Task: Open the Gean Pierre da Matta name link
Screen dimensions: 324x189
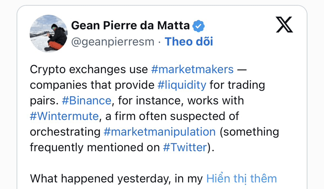Action: pyautogui.click(x=131, y=26)
